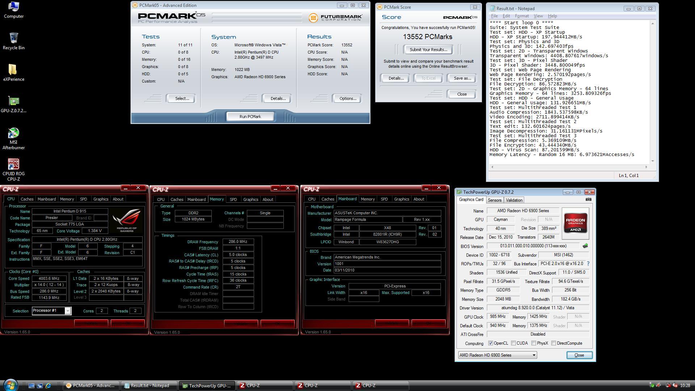
Task: Launch the GPU-Z.0.7.2 desktop shortcut
Action: pyautogui.click(x=13, y=104)
